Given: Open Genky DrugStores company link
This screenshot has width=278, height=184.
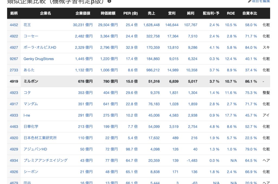Looking at the screenshot, I should [x=39, y=59].
